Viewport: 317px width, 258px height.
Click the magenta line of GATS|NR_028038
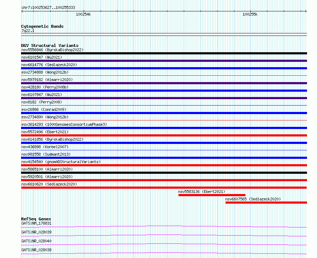point(164,253)
